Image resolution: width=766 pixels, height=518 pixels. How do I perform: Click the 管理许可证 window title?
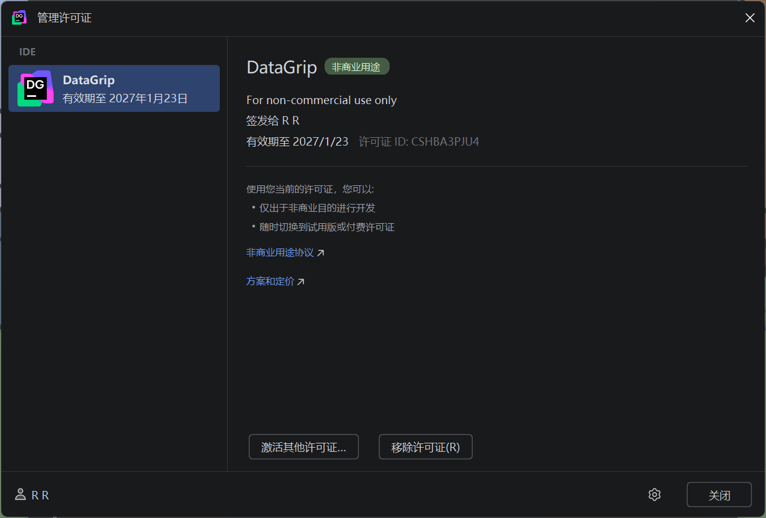[x=64, y=18]
